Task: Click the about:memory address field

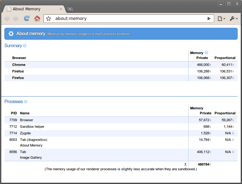Action: click(x=129, y=19)
